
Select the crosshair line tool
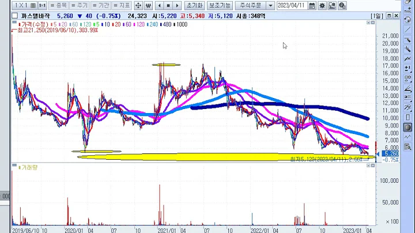coord(408,49)
